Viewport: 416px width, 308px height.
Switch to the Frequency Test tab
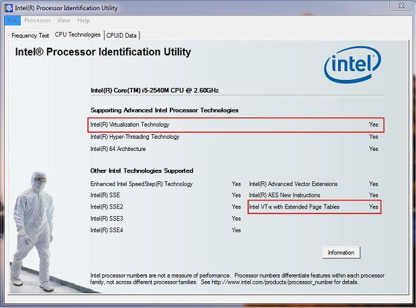coord(30,36)
